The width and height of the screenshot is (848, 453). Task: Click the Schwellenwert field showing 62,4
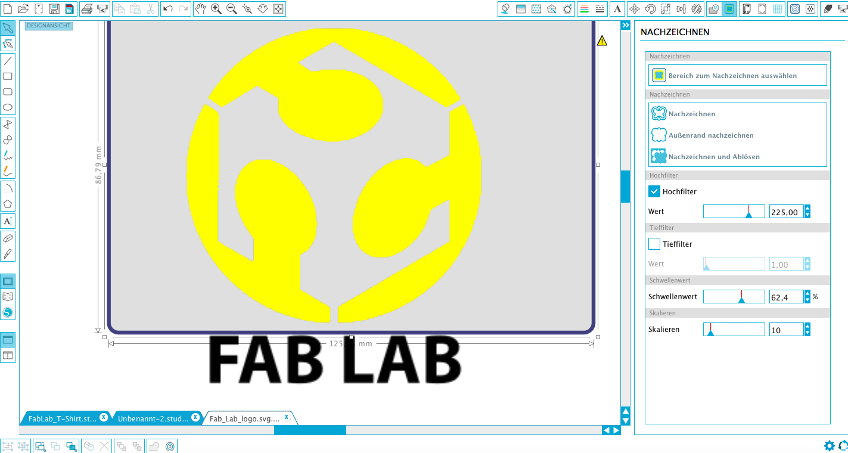click(786, 296)
